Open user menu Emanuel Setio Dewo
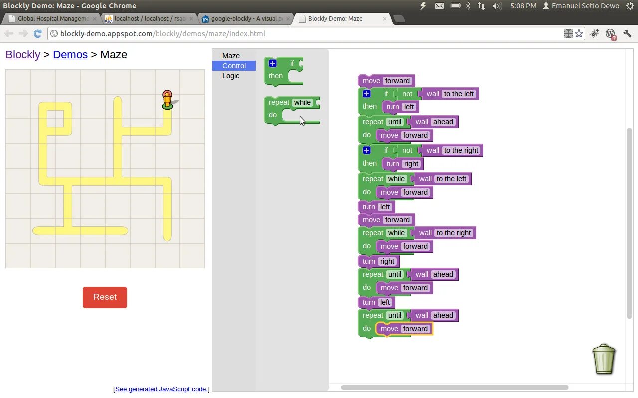 (x=581, y=6)
